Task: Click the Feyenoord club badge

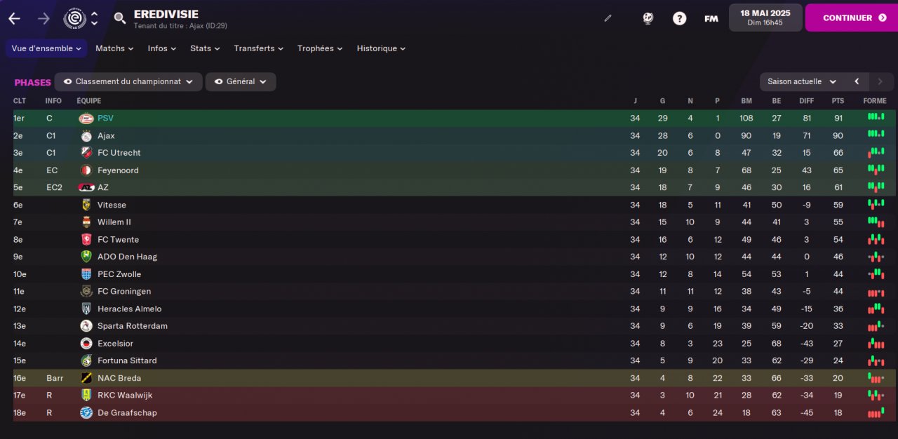Action: [x=86, y=170]
